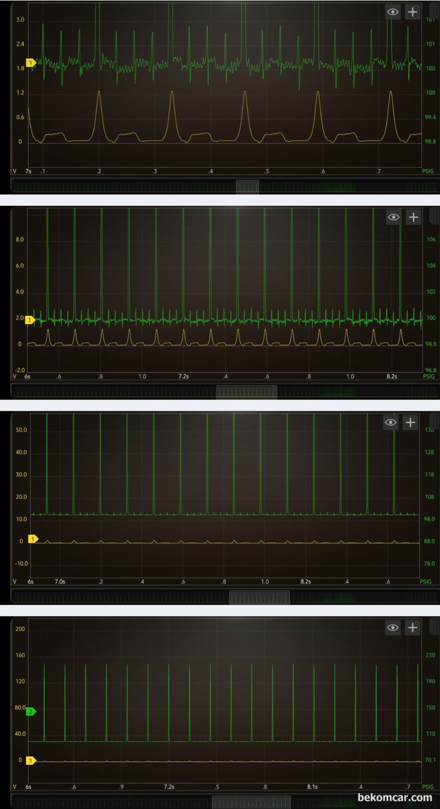Click plus icon in second scope panel
Viewport: 440px width, 809px height.
[x=414, y=217]
